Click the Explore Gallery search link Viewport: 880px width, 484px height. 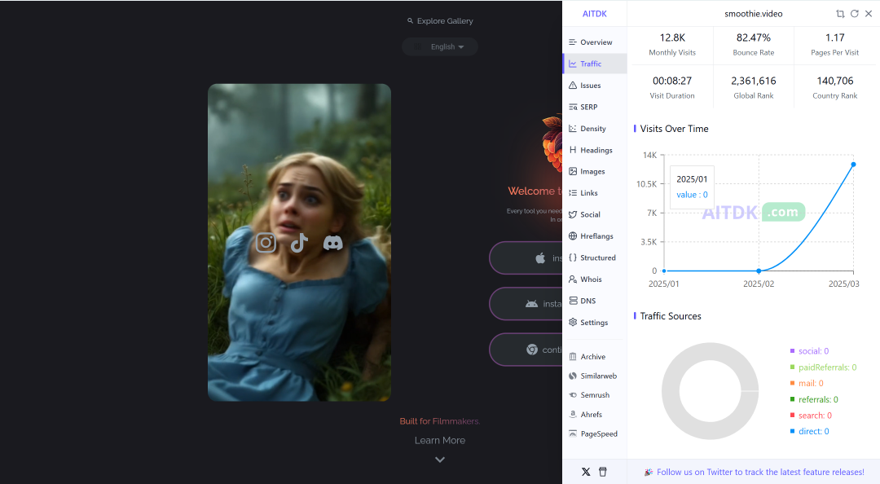coord(440,20)
